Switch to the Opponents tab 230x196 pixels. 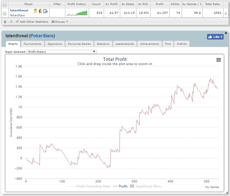click(x=55, y=44)
